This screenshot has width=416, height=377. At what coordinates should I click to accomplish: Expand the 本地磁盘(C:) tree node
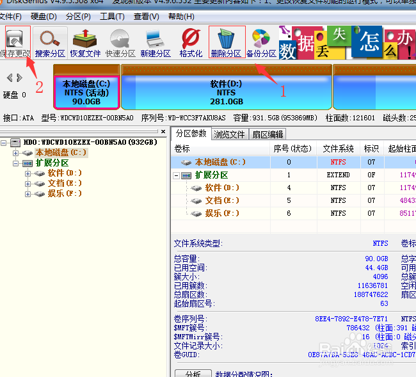pos(15,153)
